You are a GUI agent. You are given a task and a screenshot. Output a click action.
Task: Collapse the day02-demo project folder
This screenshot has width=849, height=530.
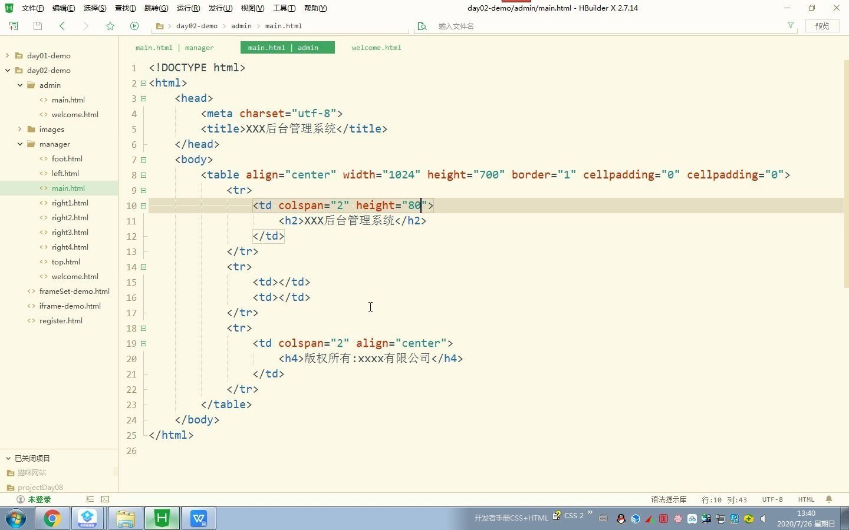pyautogui.click(x=8, y=70)
